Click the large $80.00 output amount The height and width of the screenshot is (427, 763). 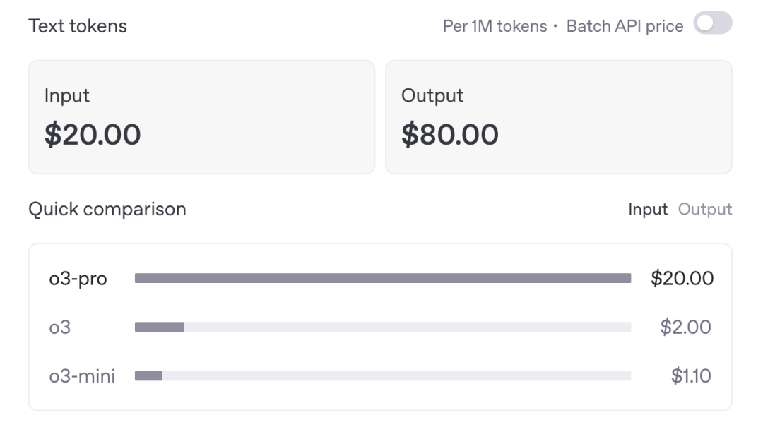[450, 134]
